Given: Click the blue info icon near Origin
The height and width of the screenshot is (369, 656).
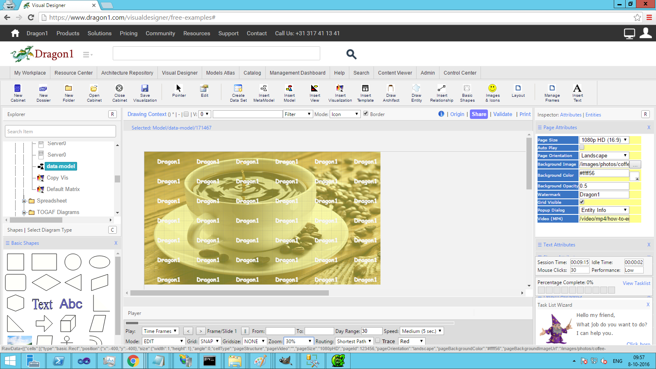Looking at the screenshot, I should pyautogui.click(x=441, y=114).
